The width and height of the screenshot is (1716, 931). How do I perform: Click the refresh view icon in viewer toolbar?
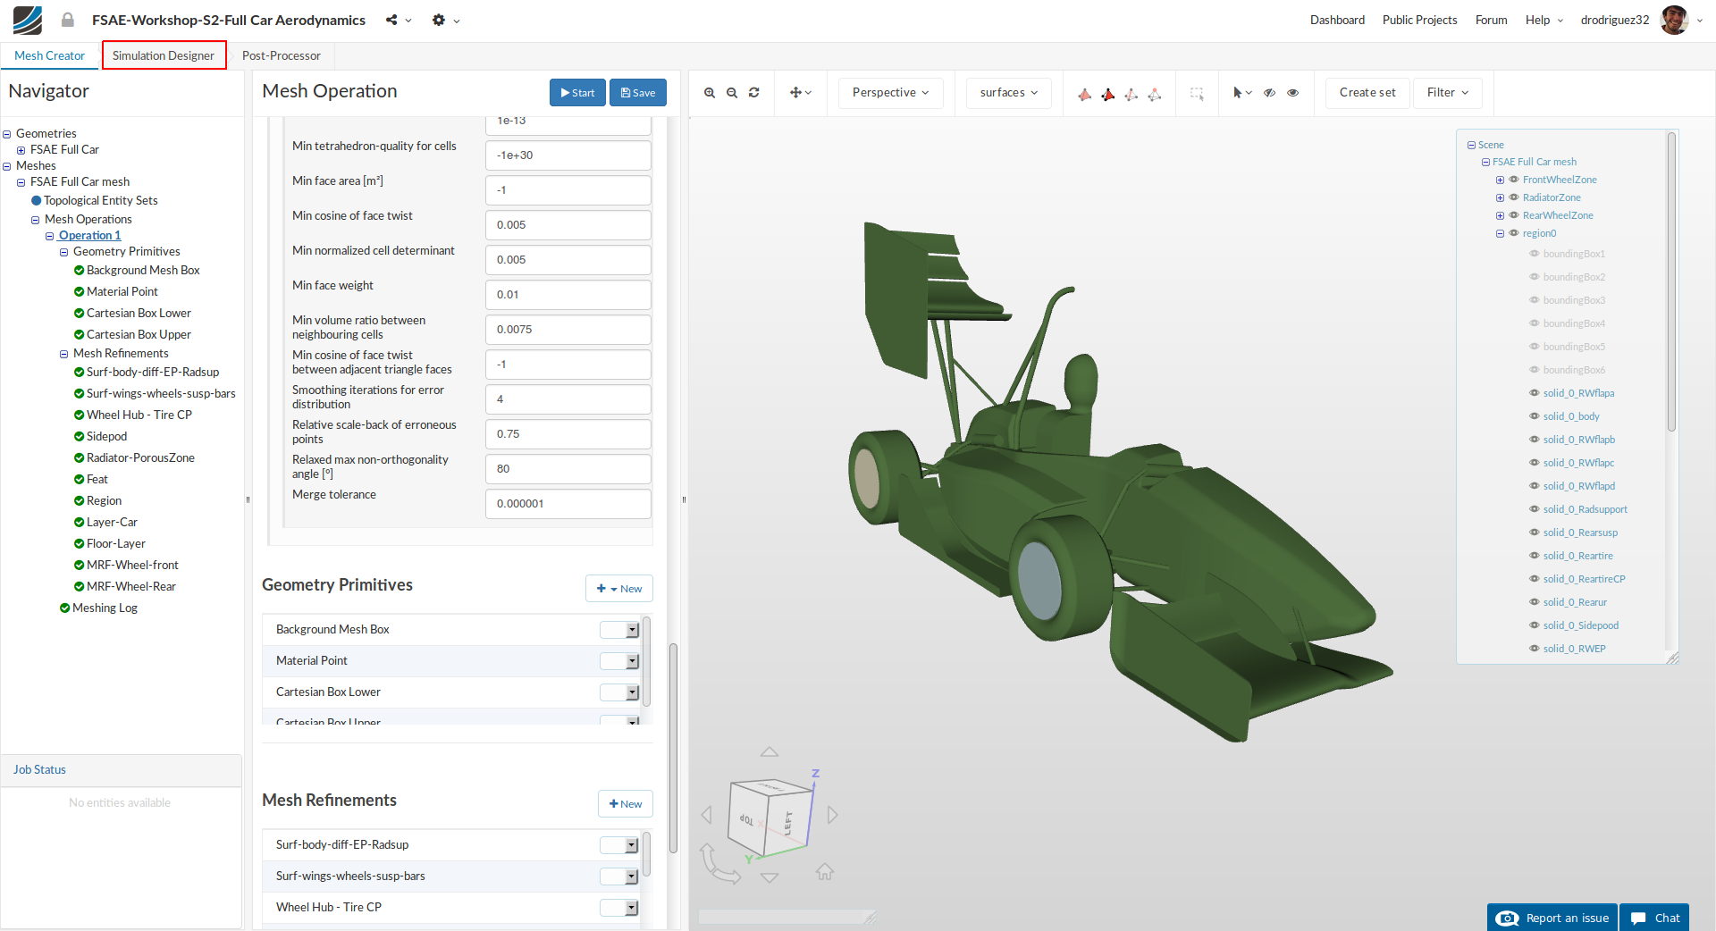(754, 93)
